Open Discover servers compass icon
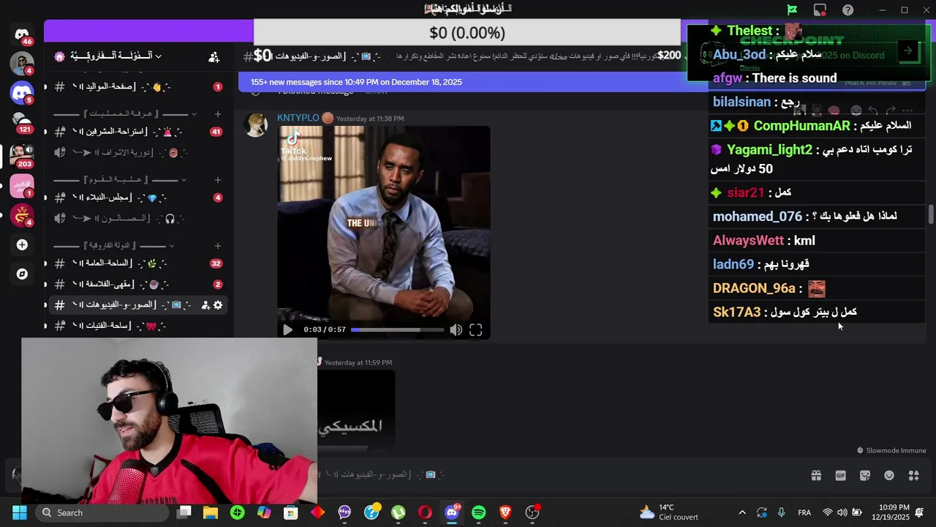The image size is (936, 527). click(22, 274)
